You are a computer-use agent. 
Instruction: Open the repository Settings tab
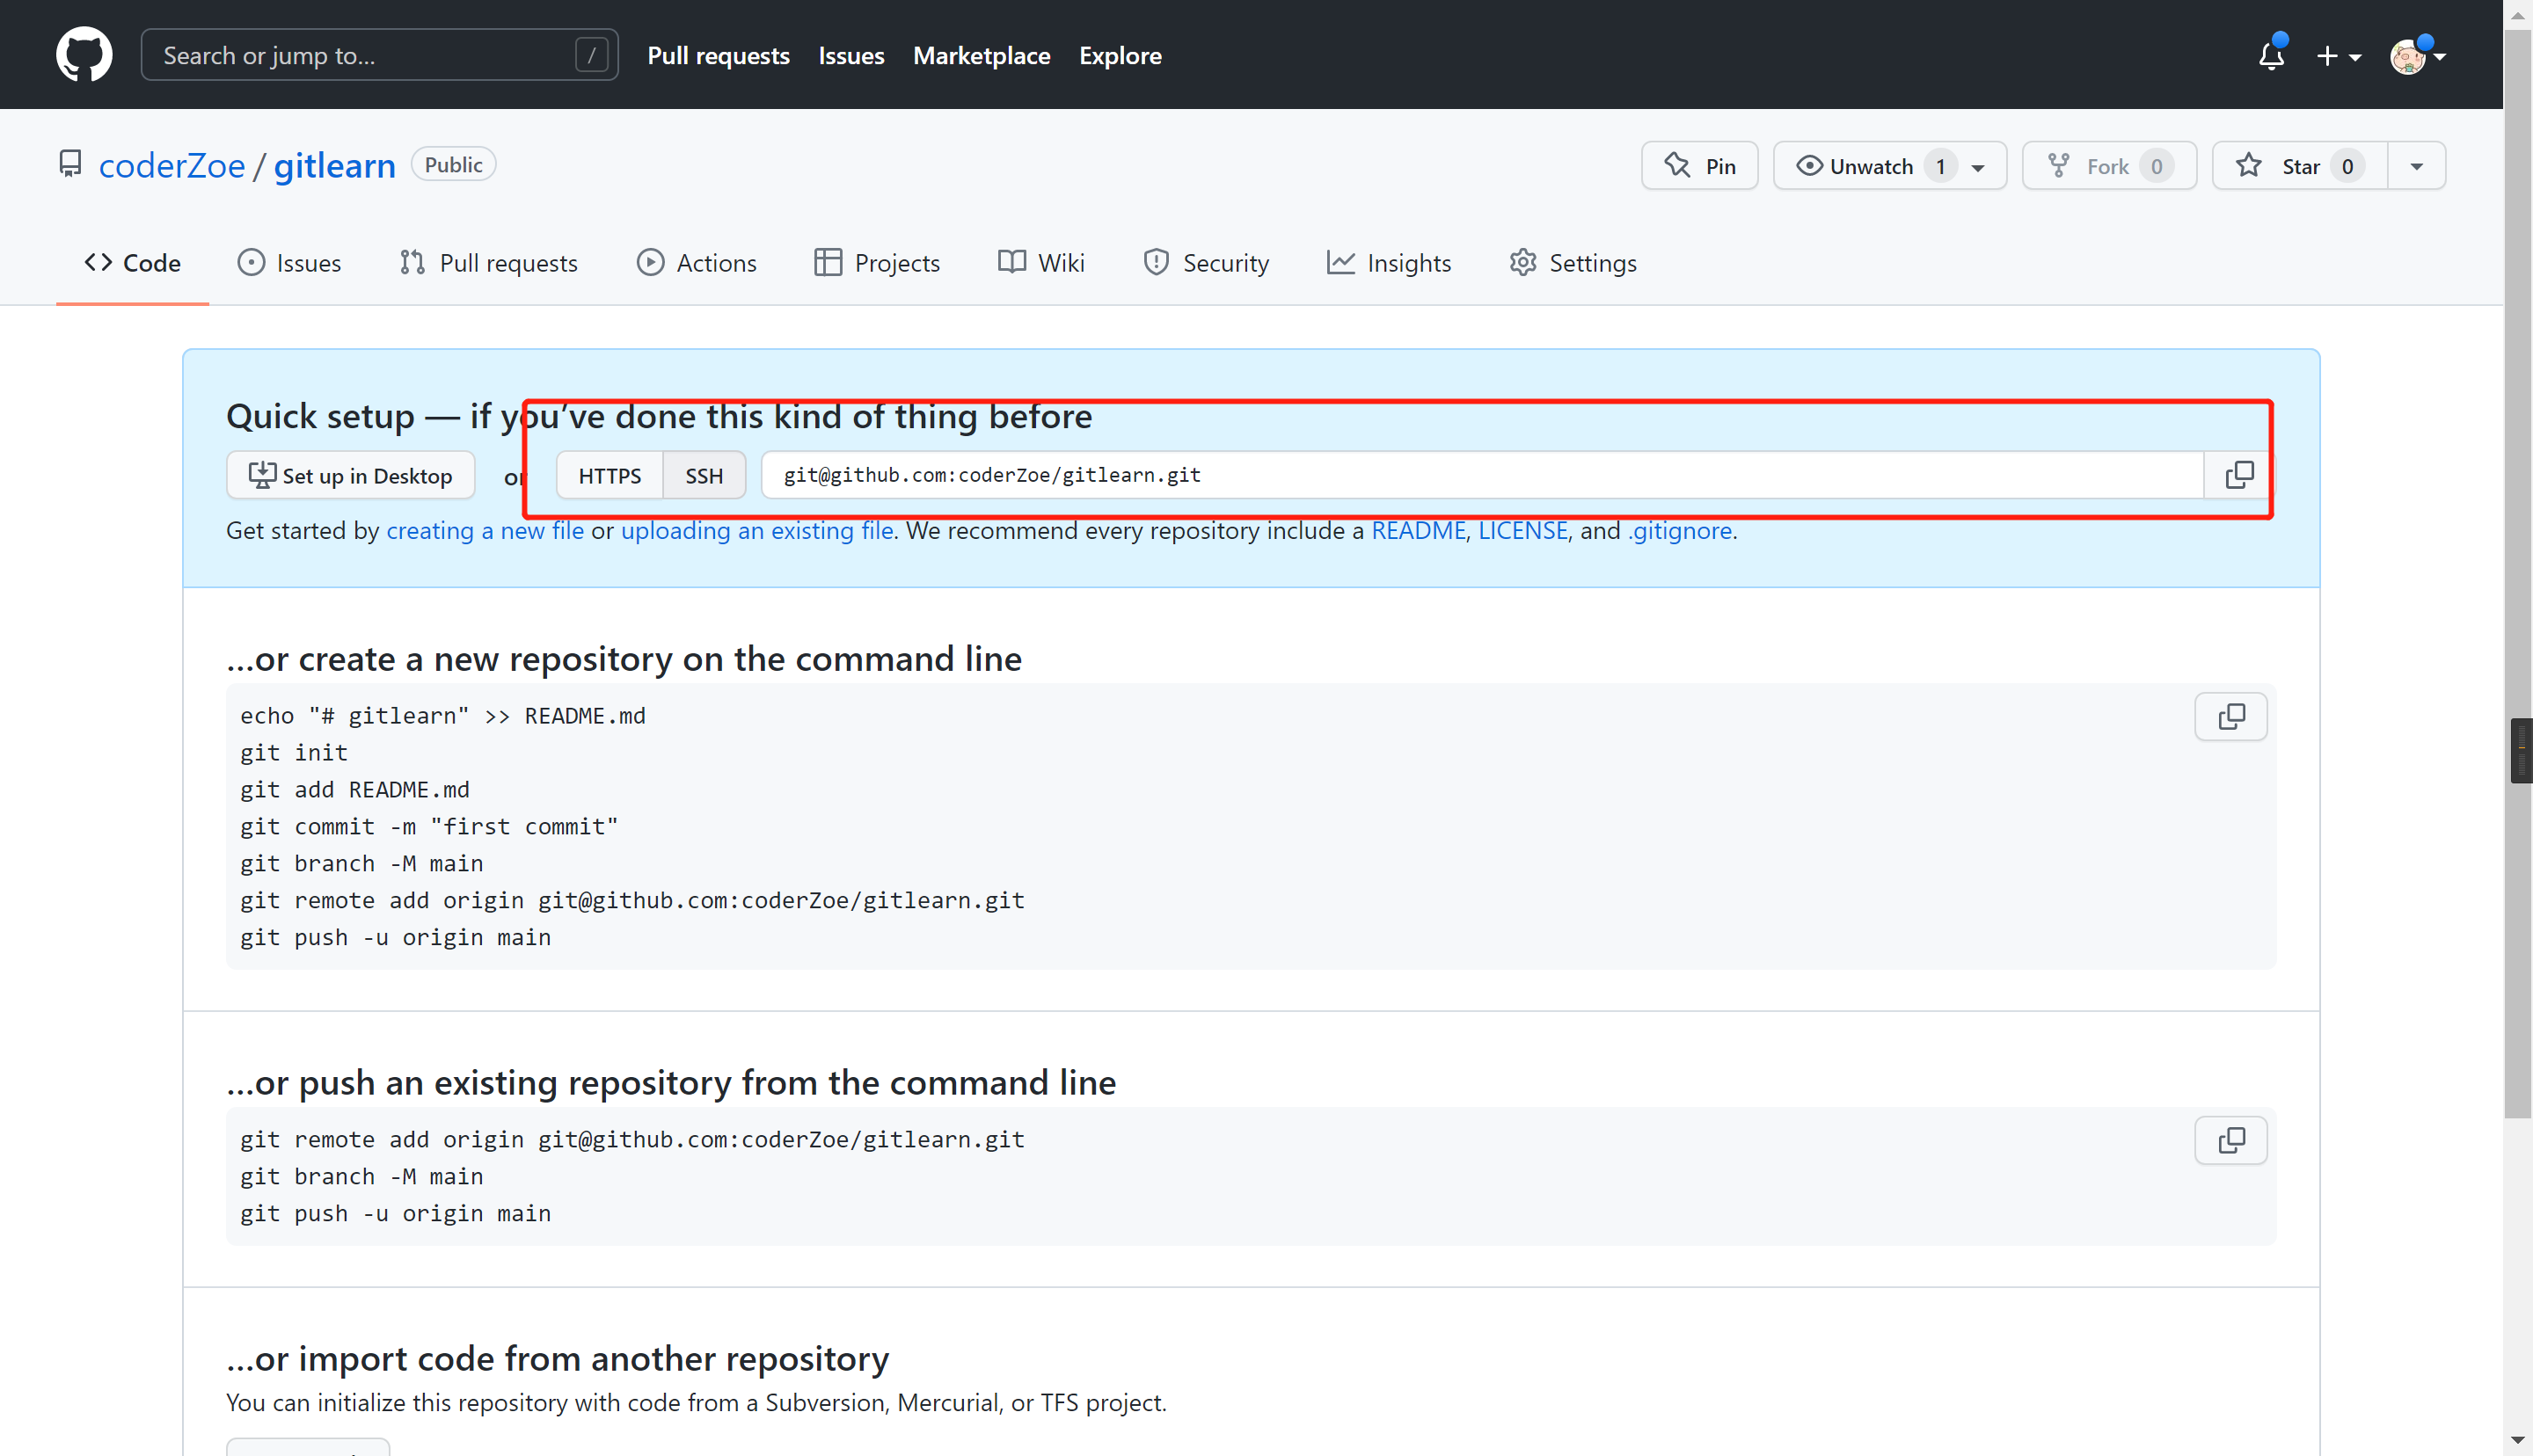1573,263
